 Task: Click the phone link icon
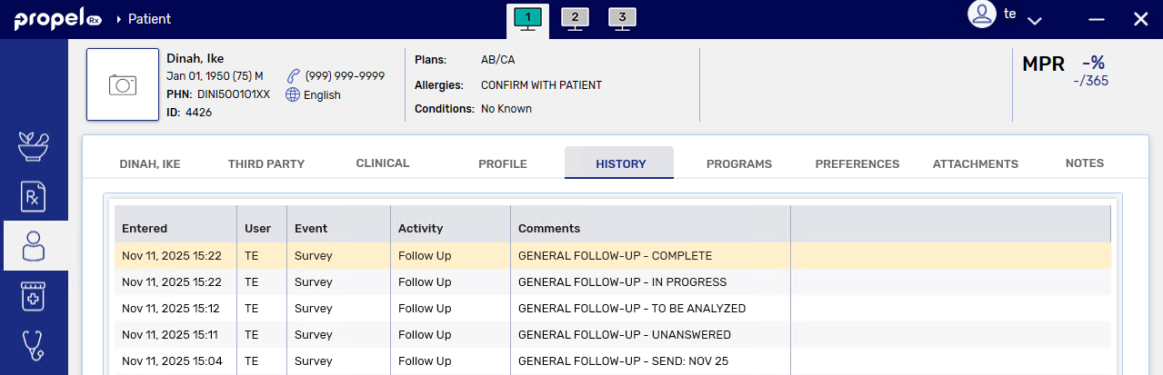[x=293, y=76]
